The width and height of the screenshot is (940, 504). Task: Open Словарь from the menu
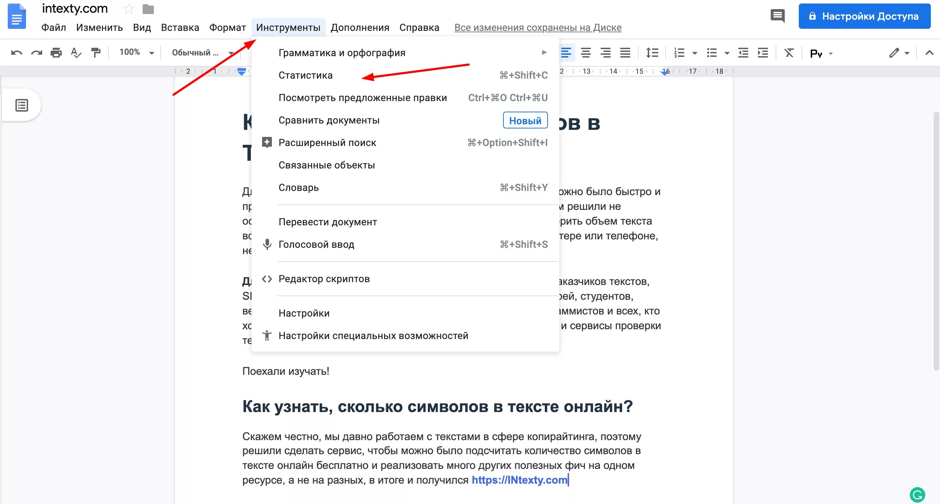point(405,187)
